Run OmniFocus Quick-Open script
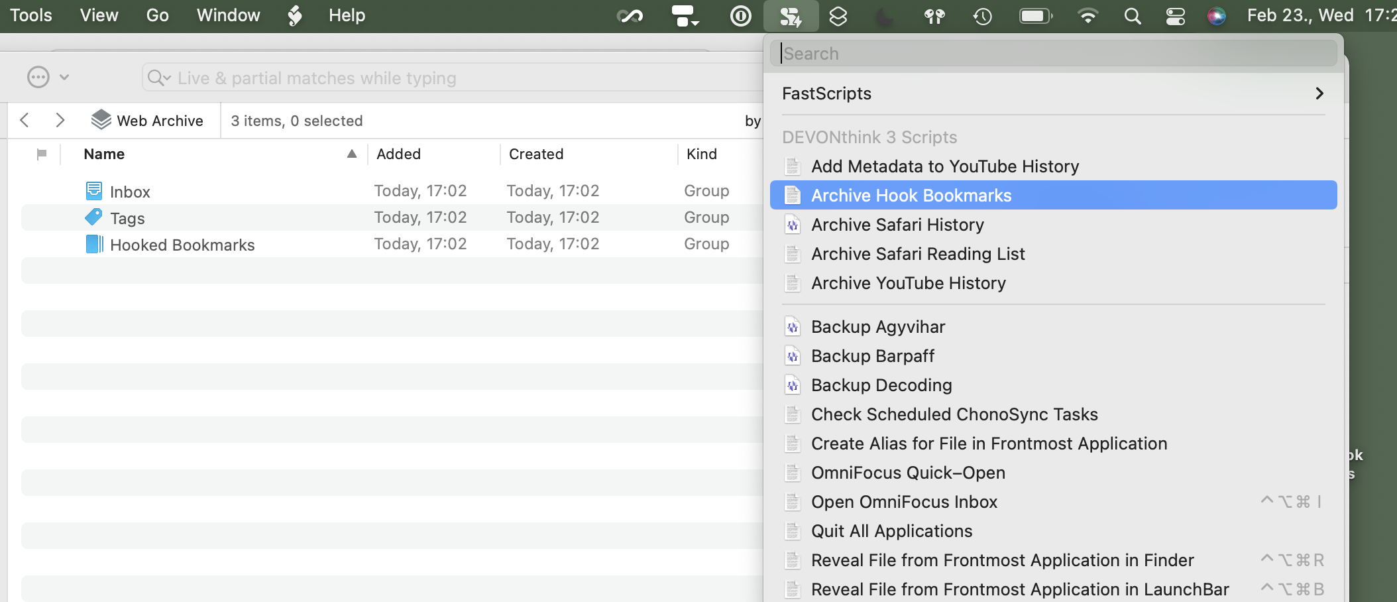The image size is (1397, 602). click(x=1054, y=473)
